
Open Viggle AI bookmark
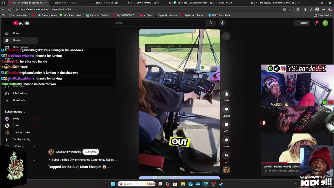click(166, 15)
